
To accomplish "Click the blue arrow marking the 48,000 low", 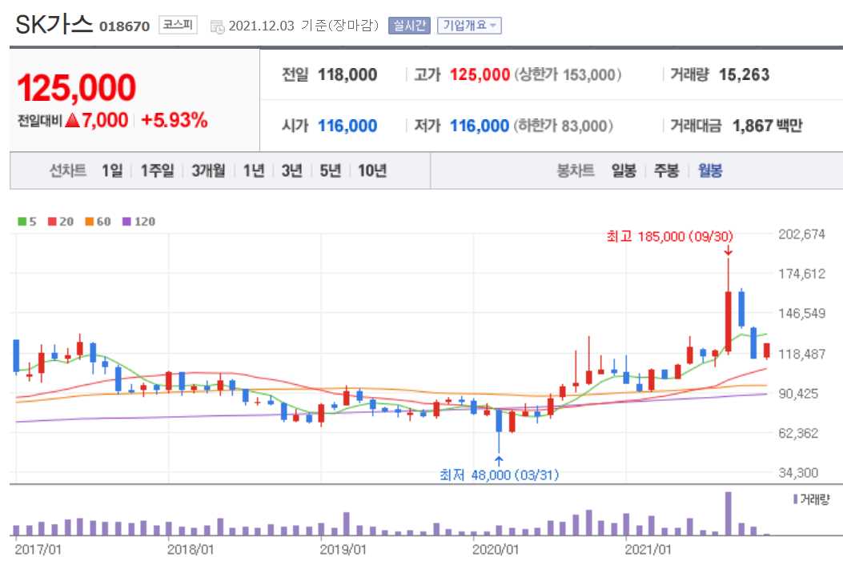I will 500,459.
